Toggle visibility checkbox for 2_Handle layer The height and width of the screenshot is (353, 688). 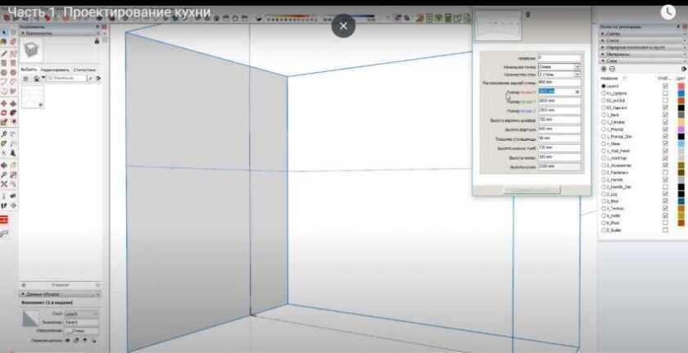(664, 179)
